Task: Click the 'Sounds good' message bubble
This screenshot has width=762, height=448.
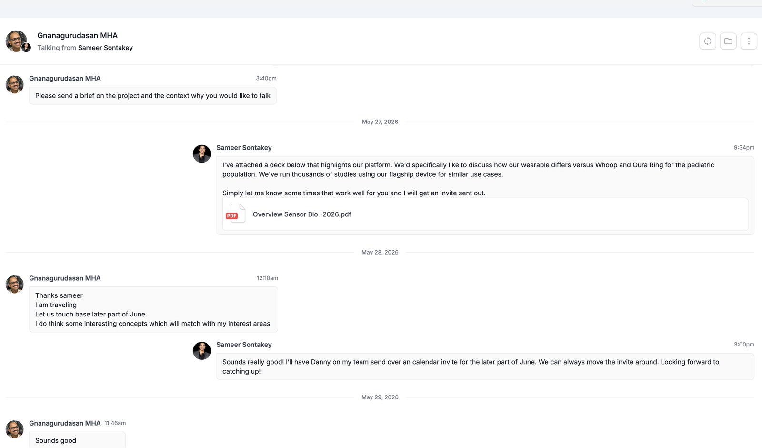Action: [77, 440]
